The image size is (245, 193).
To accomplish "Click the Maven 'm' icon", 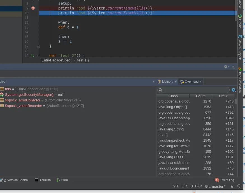I will (x=240, y=36).
